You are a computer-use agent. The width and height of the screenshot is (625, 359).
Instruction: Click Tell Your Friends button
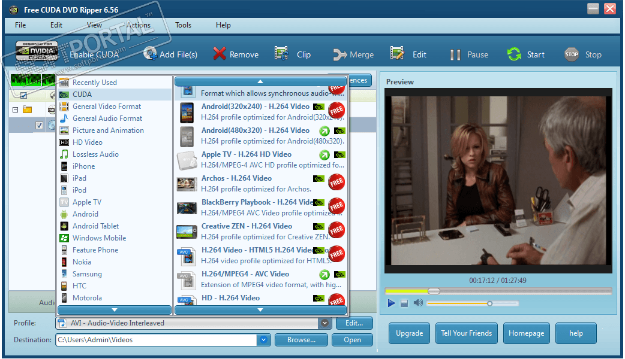[467, 333]
